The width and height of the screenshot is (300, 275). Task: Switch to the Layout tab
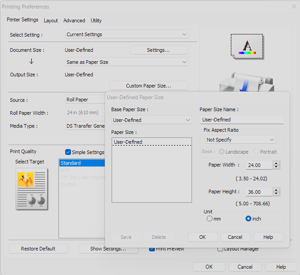pyautogui.click(x=50, y=21)
